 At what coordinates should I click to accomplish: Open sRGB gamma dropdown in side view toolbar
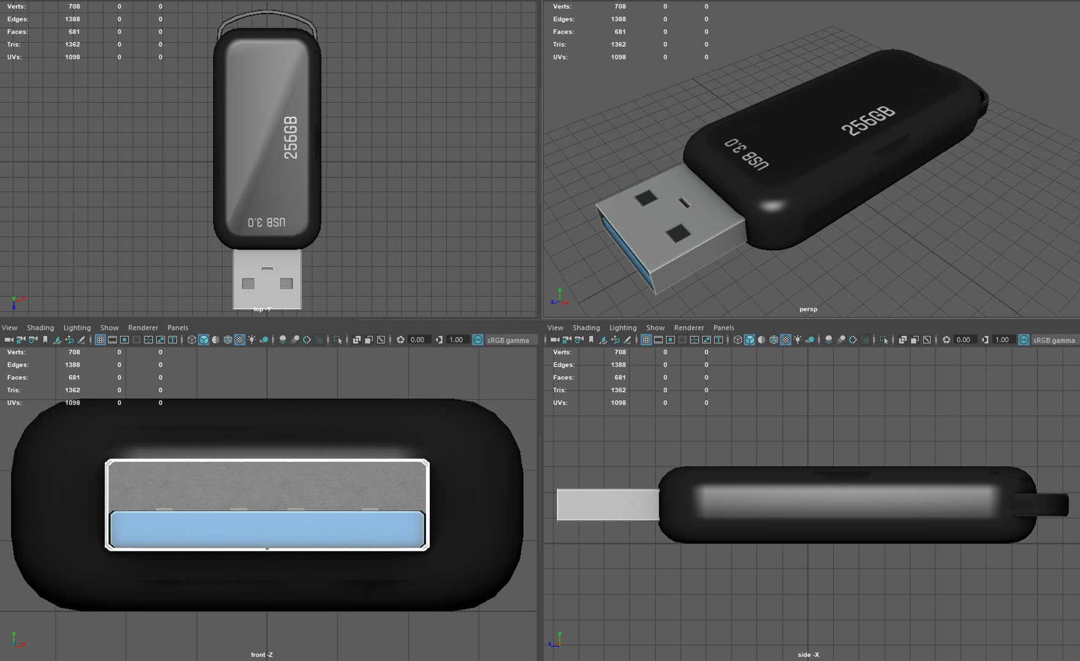(x=1057, y=340)
